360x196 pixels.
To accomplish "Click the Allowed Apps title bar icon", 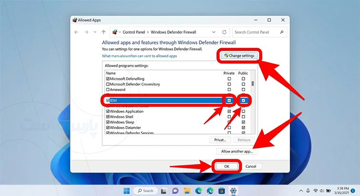I will click(x=74, y=20).
